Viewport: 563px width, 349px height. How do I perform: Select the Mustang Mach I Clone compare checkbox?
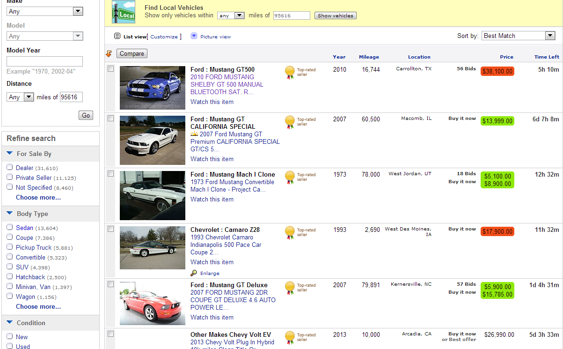click(110, 174)
